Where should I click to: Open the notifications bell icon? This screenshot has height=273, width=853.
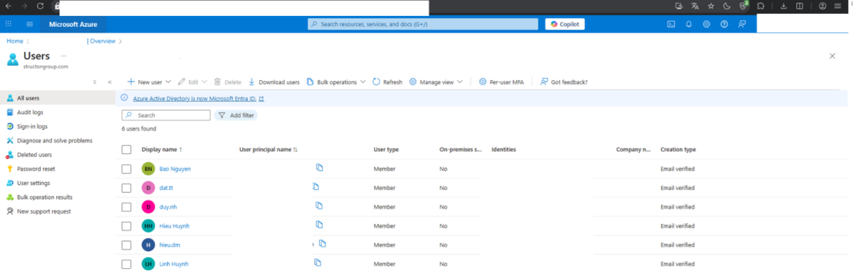(x=689, y=24)
